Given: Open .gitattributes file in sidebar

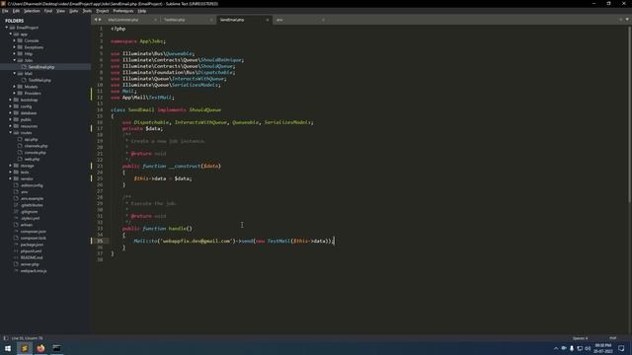Looking at the screenshot, I should click(32, 205).
